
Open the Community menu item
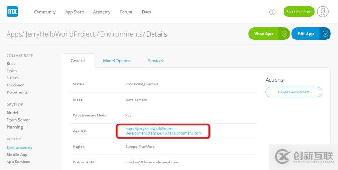point(45,12)
